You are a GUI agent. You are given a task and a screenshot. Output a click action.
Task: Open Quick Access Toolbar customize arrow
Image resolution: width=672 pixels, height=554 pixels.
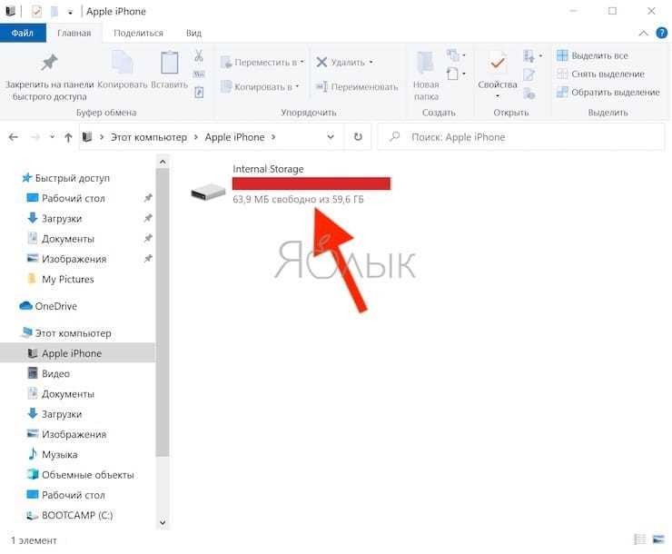point(70,12)
